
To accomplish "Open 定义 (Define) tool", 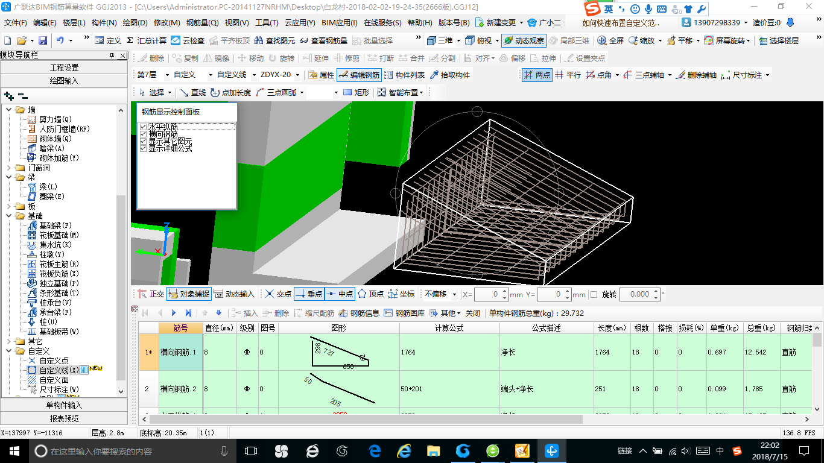I will (x=108, y=40).
